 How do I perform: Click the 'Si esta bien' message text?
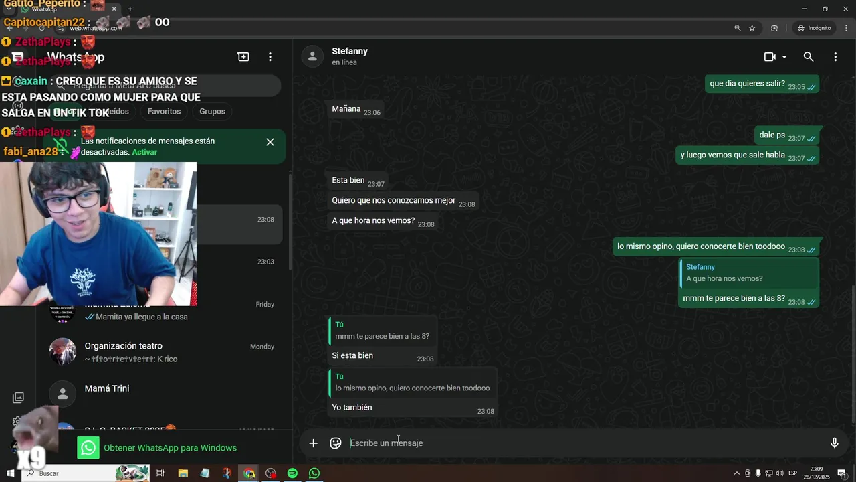click(x=352, y=355)
